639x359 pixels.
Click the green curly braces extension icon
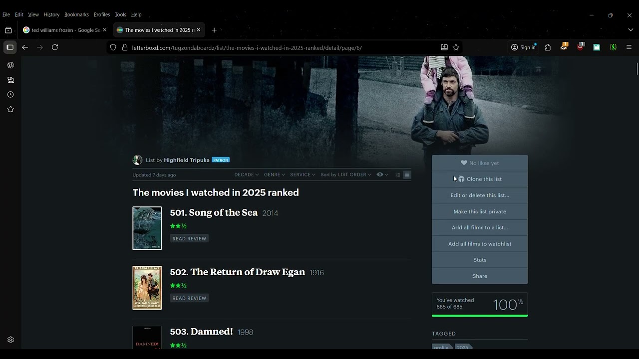point(613,47)
